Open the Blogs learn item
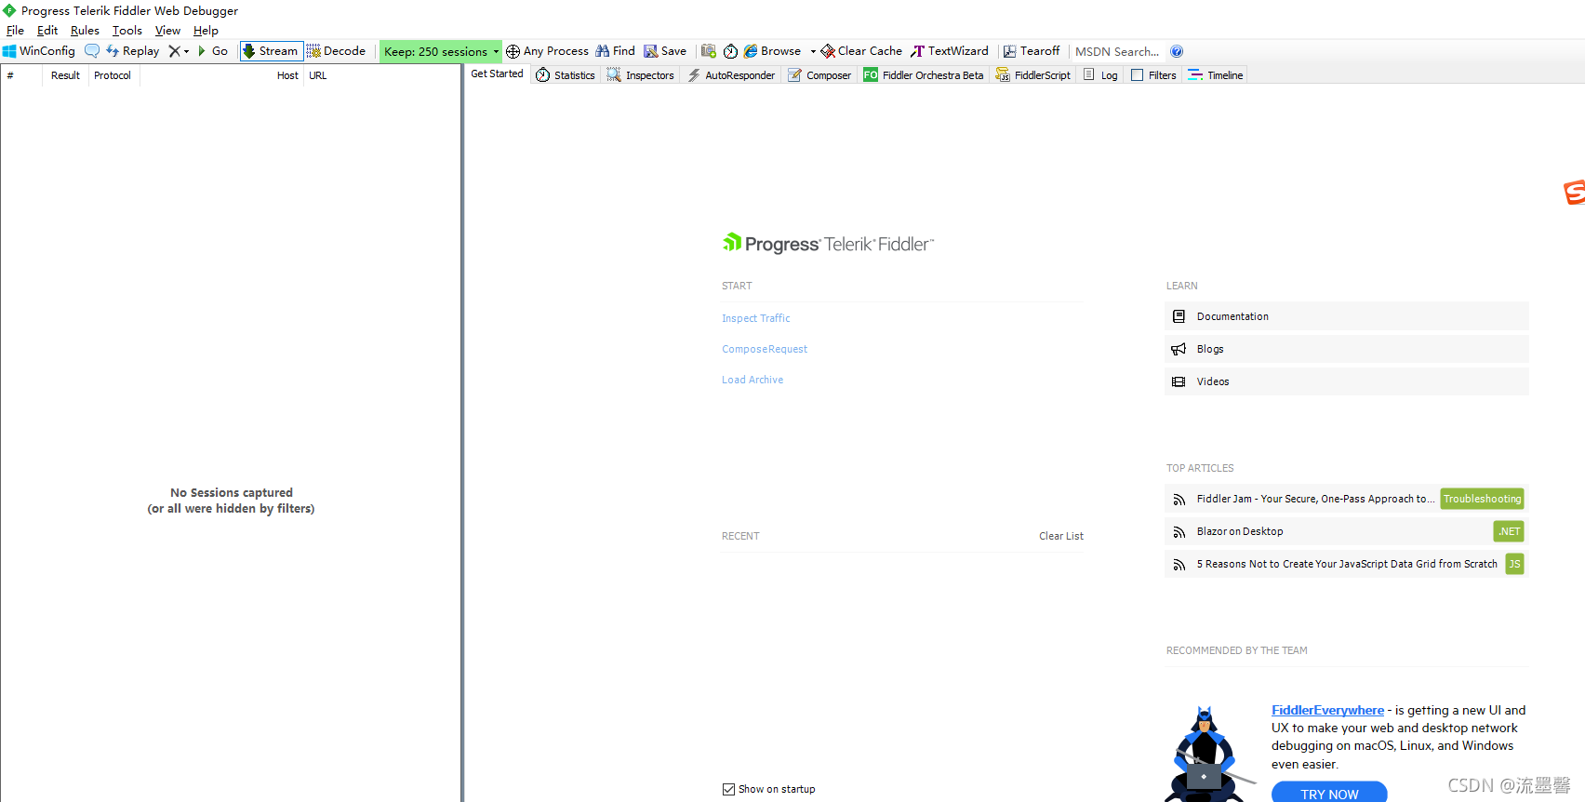 click(x=1346, y=349)
